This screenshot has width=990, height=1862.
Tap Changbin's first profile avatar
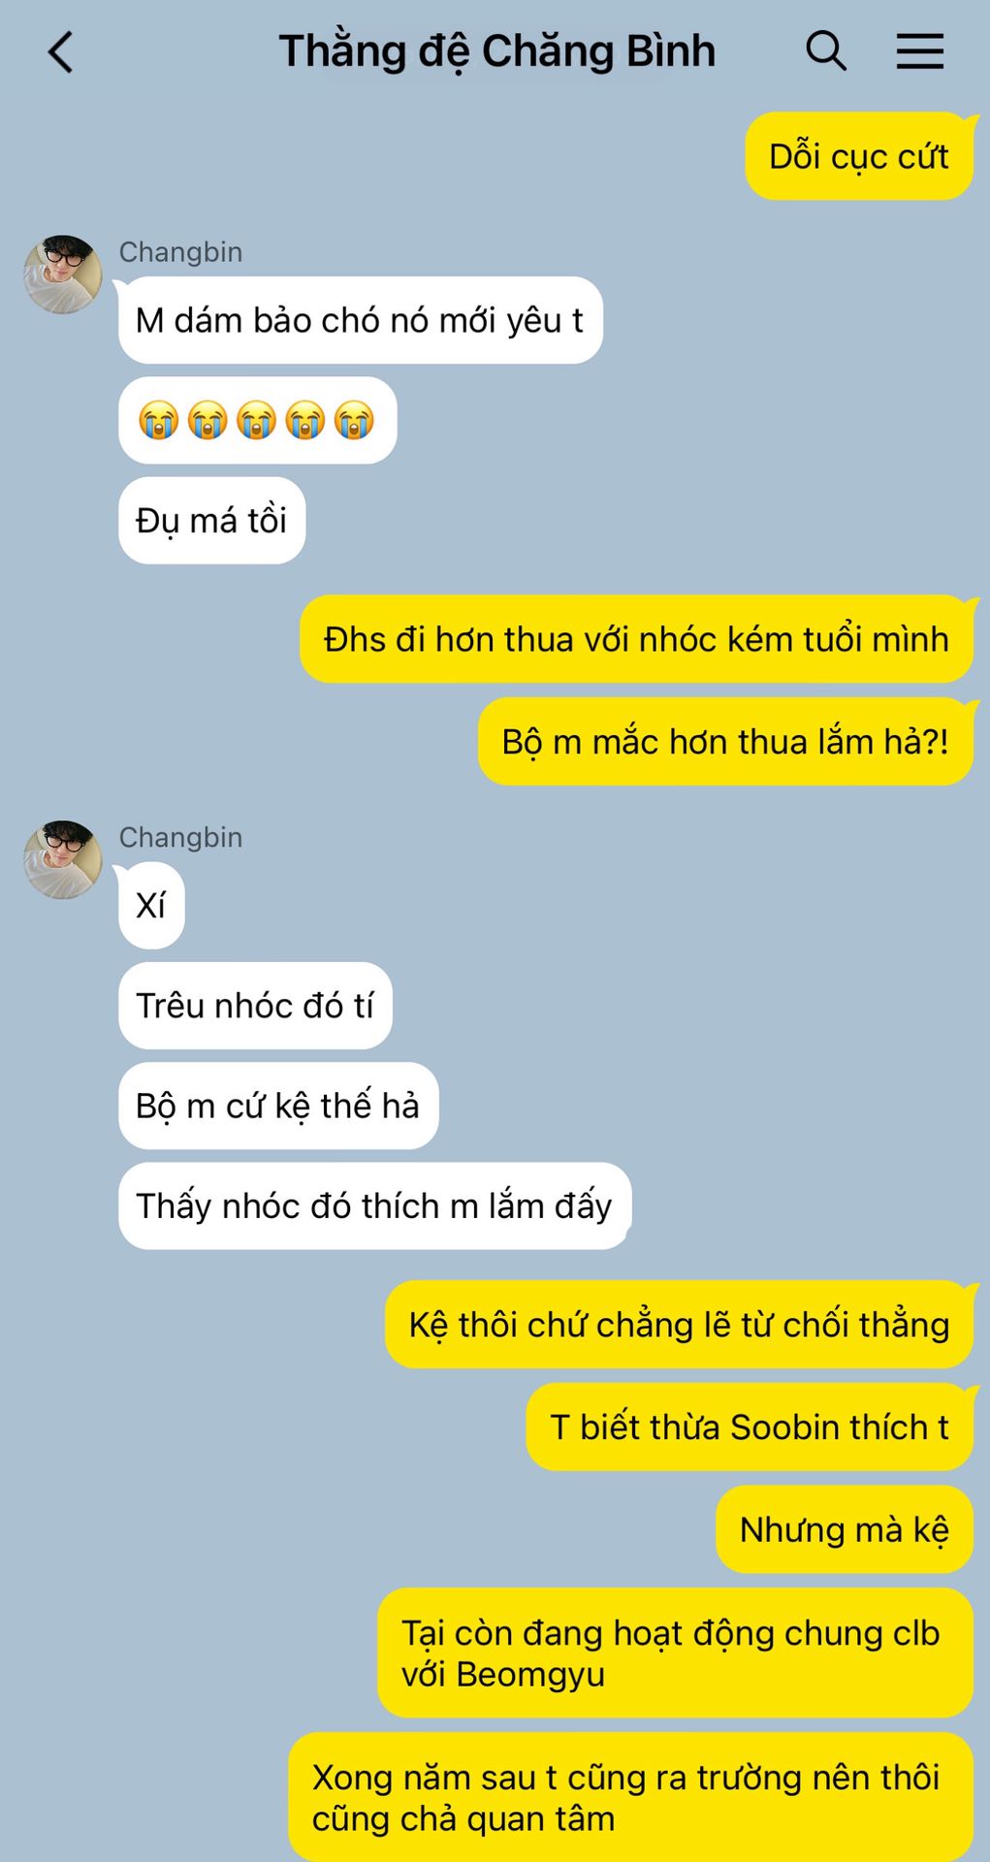tap(63, 274)
